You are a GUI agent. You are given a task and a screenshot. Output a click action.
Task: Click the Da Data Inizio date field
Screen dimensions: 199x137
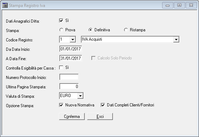click(71, 49)
